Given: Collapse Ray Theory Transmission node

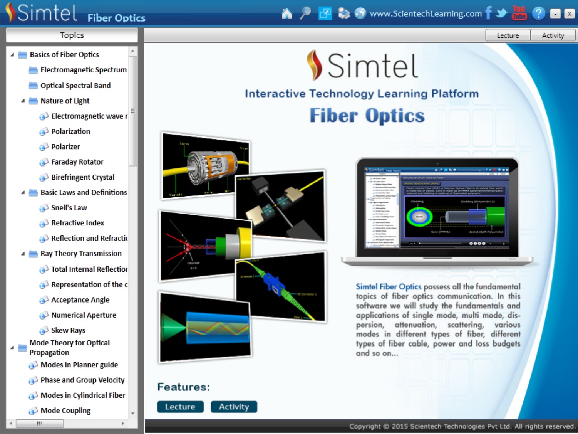Looking at the screenshot, I should click(23, 254).
